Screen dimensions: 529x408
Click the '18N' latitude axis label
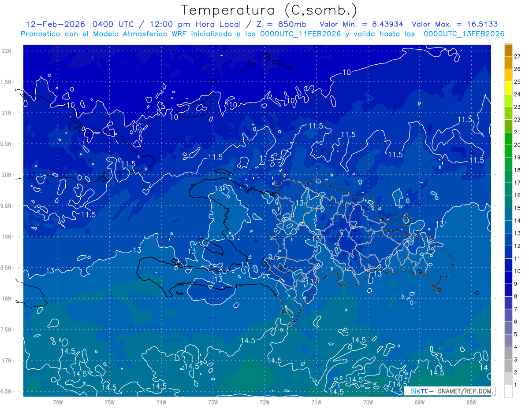coord(7,299)
